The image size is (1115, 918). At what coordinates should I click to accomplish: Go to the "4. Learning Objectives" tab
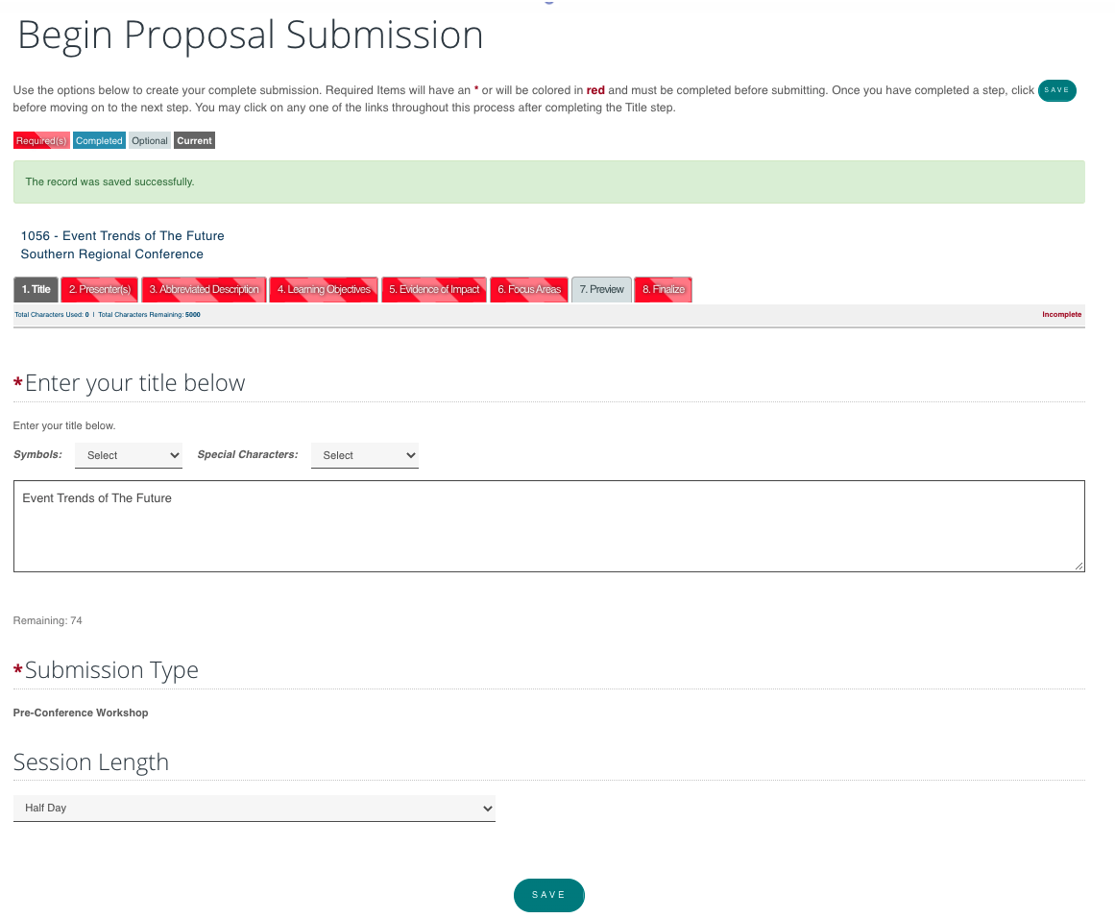(x=324, y=289)
